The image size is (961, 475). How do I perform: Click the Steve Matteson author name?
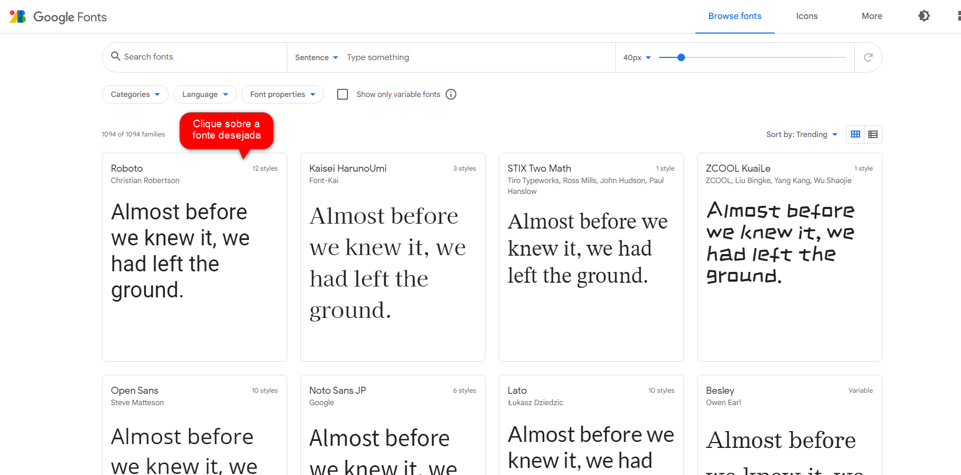coord(137,402)
